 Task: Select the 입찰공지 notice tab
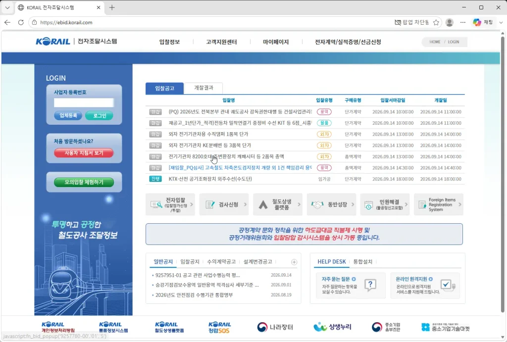point(190,261)
